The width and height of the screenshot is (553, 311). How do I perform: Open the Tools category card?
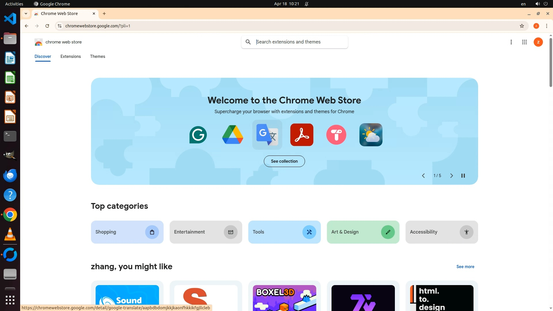point(284,232)
